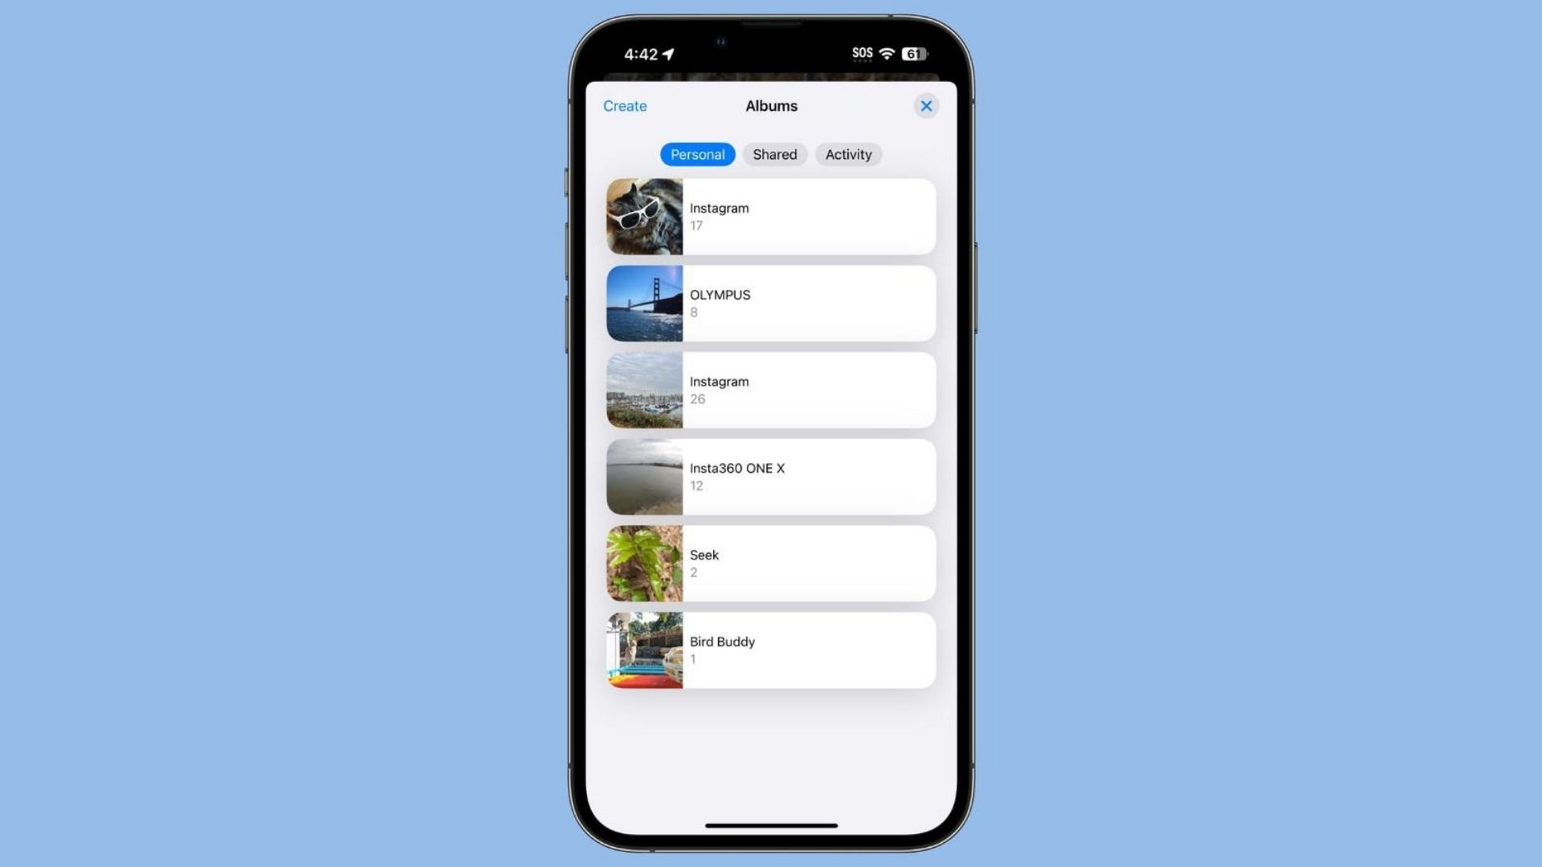This screenshot has width=1542, height=867.
Task: Open the Insta360 ONE X album
Action: coord(770,475)
